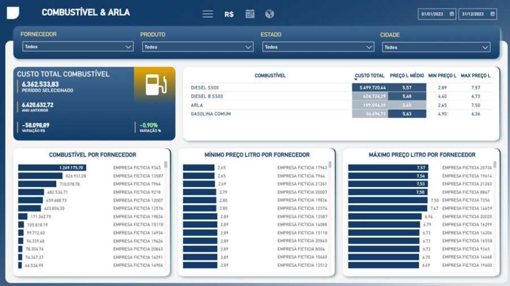Click scrollbar in Máximo Preço Litro chart
This screenshot has height=286, width=510.
495,165
